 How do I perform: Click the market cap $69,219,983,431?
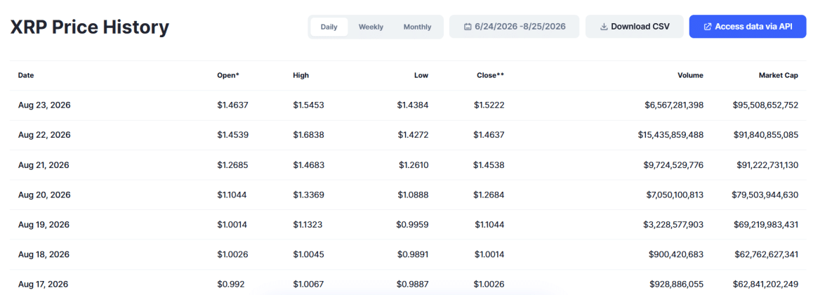click(766, 225)
